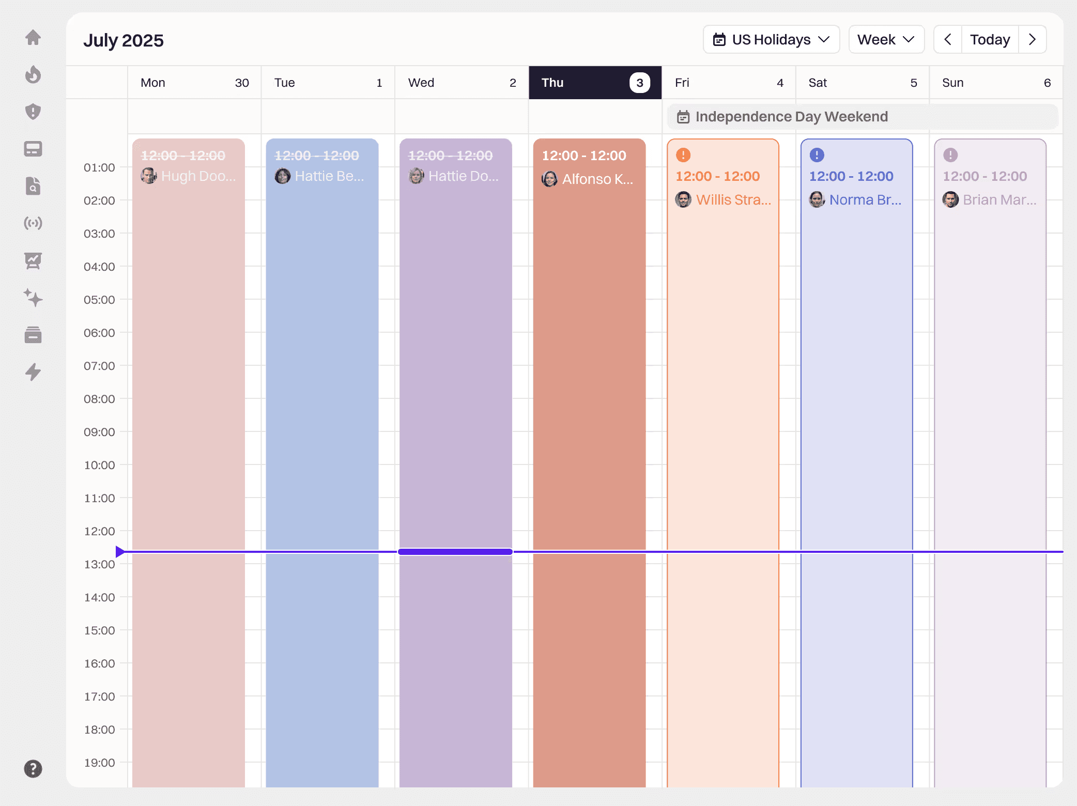Click the previous week chevron
The image size is (1077, 806).
(x=949, y=39)
